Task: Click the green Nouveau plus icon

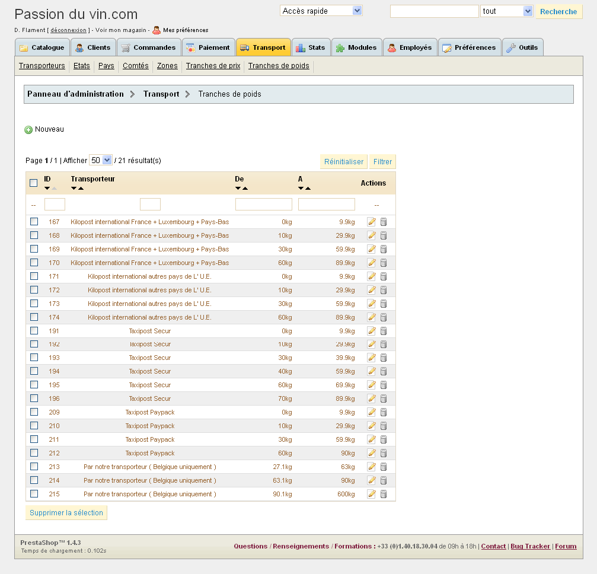Action: (x=28, y=130)
